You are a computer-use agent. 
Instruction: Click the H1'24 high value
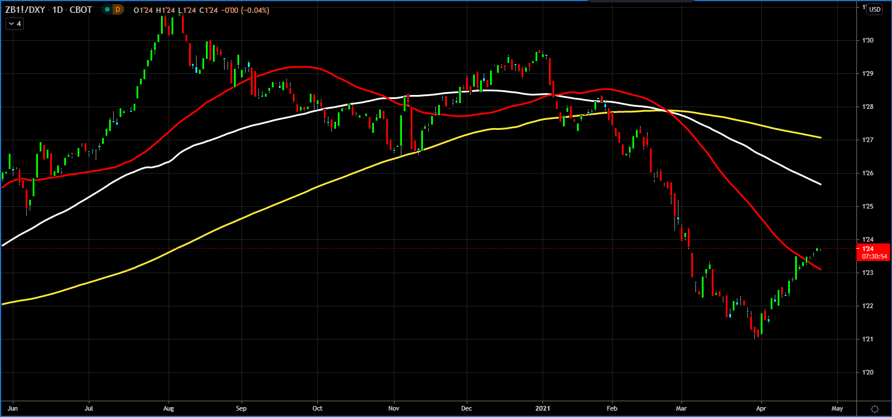[x=166, y=10]
